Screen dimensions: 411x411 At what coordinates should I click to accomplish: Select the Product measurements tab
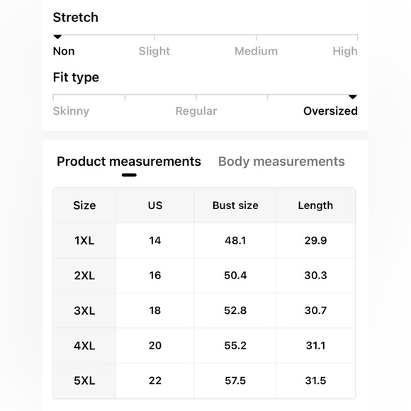(x=129, y=162)
